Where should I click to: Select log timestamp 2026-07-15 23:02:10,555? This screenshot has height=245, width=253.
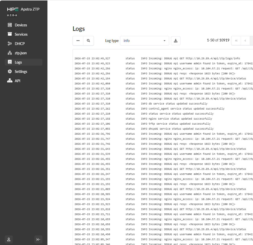click(92, 229)
